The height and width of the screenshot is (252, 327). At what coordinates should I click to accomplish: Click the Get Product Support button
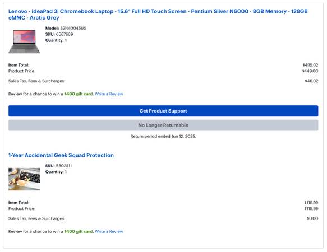(x=163, y=111)
